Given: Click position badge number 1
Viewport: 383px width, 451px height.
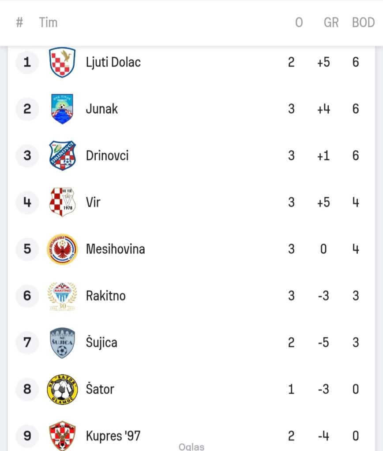Looking at the screenshot, I should 27,62.
